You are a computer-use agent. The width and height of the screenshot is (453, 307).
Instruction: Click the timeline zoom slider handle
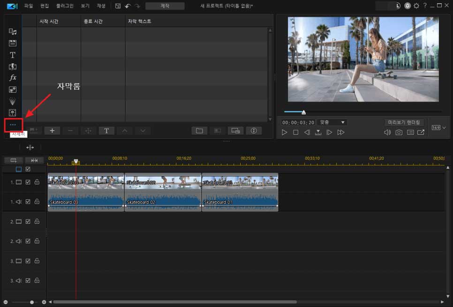coord(32,302)
